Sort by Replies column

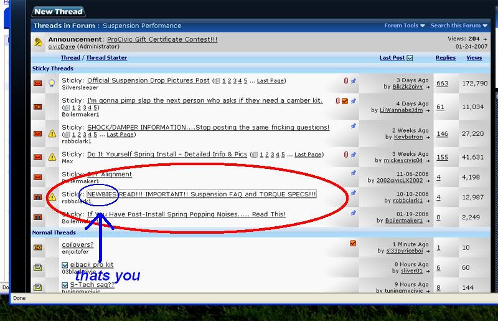click(446, 58)
